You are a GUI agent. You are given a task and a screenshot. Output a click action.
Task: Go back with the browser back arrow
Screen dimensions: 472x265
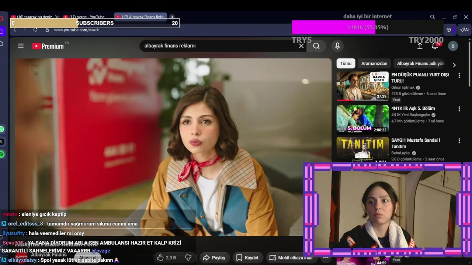pos(15,30)
